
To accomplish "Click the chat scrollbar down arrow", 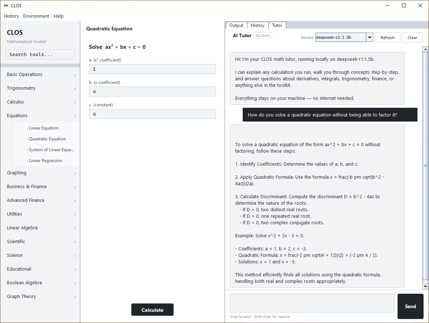I will [x=425, y=286].
